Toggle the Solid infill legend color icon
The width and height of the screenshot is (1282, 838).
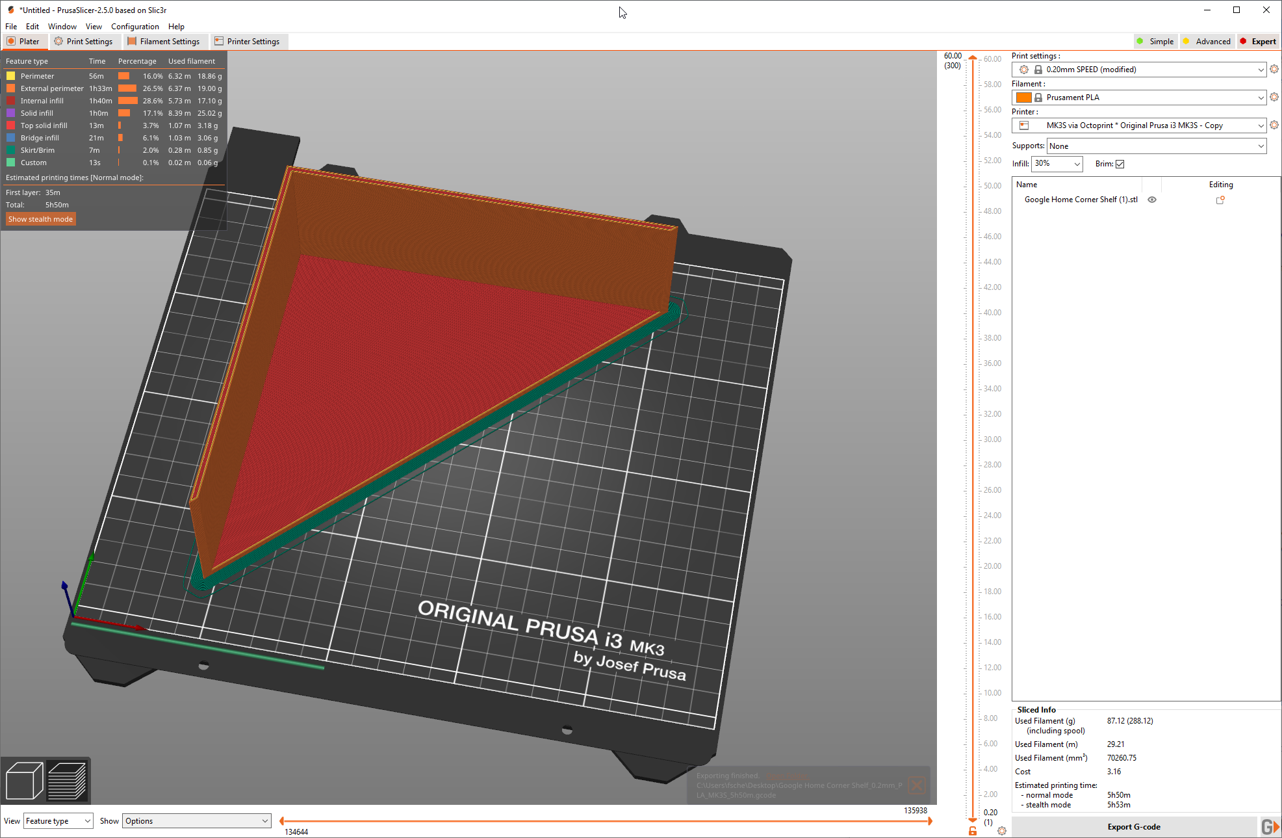click(x=11, y=113)
